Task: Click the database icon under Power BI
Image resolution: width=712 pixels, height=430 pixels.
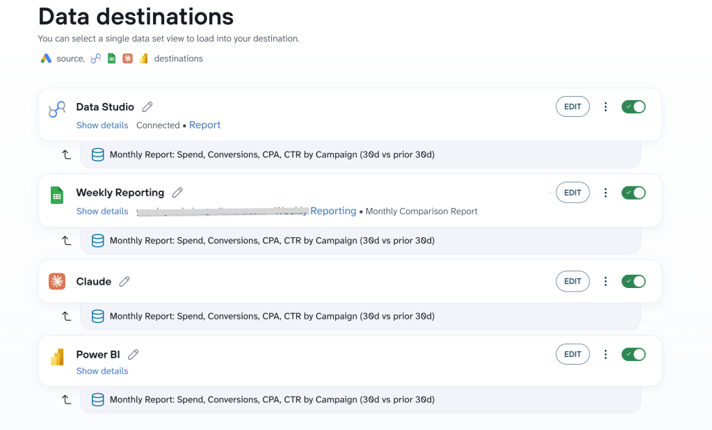Action: (x=97, y=399)
